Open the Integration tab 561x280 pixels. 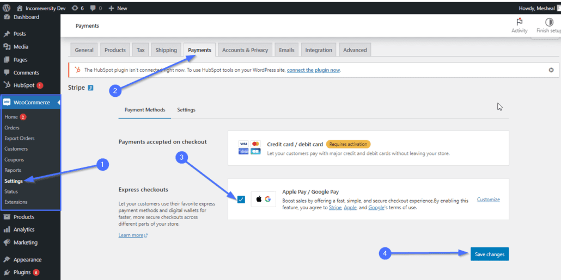[x=319, y=50]
